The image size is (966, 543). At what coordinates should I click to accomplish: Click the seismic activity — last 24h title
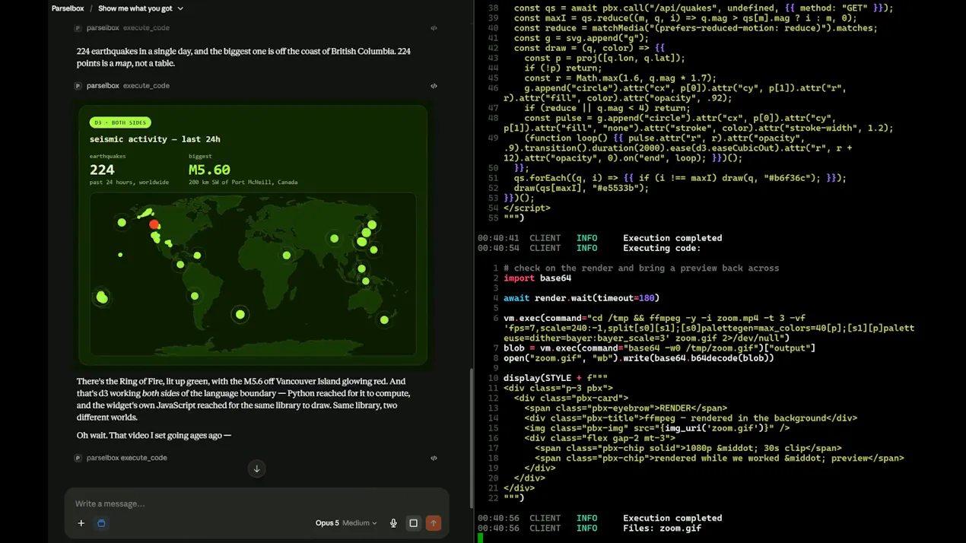155,139
